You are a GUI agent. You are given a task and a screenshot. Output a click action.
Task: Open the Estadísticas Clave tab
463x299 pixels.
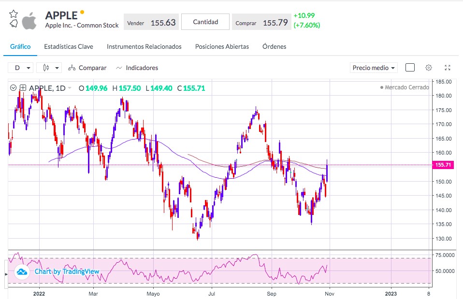pos(69,47)
